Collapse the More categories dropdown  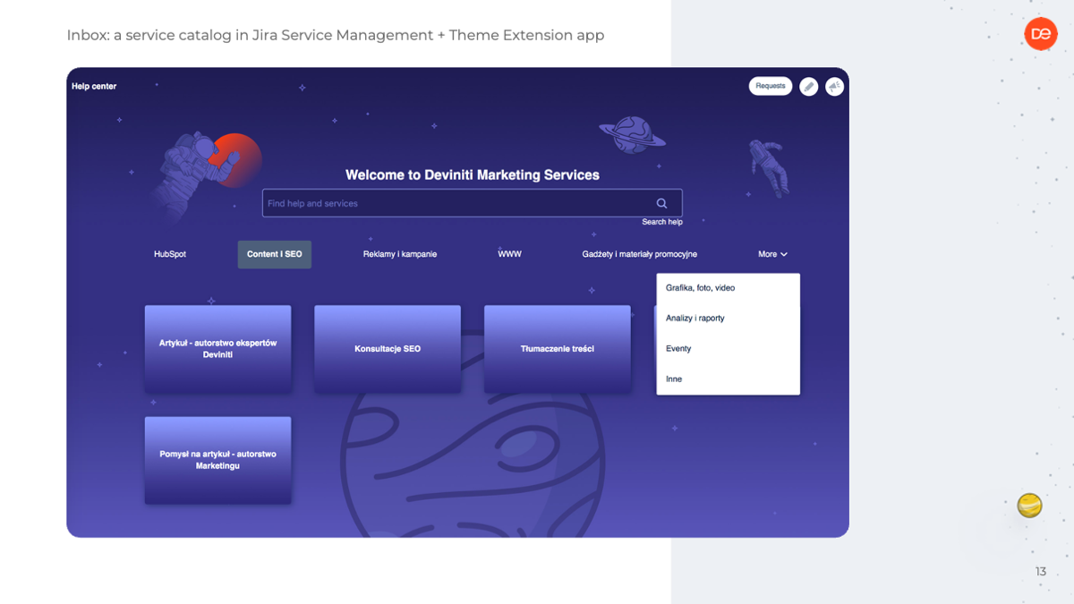(773, 254)
